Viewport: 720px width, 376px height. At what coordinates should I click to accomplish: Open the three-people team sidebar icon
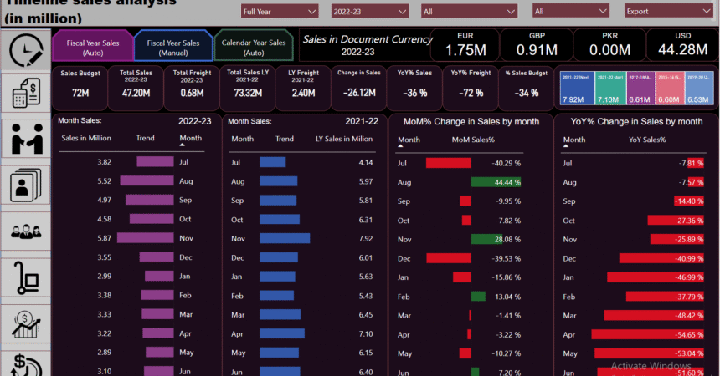[x=25, y=230]
